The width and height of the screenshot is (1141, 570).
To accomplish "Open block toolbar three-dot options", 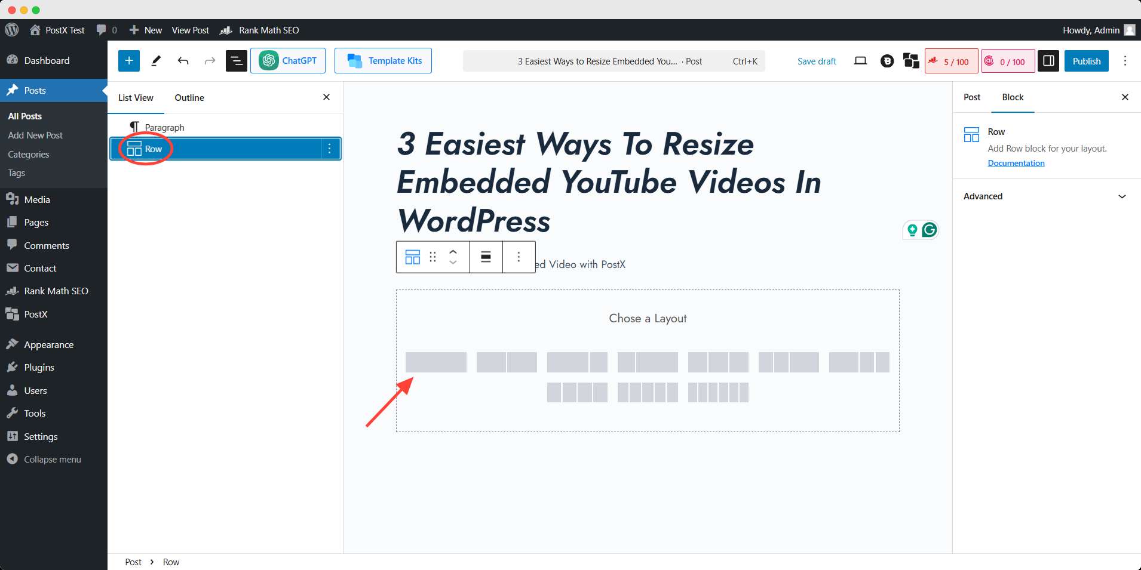I will click(x=519, y=257).
